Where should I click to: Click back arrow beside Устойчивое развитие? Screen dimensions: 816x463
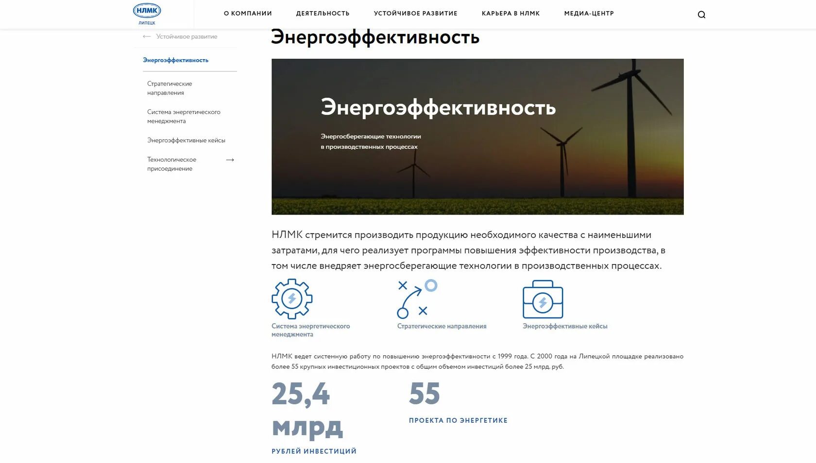click(x=147, y=36)
